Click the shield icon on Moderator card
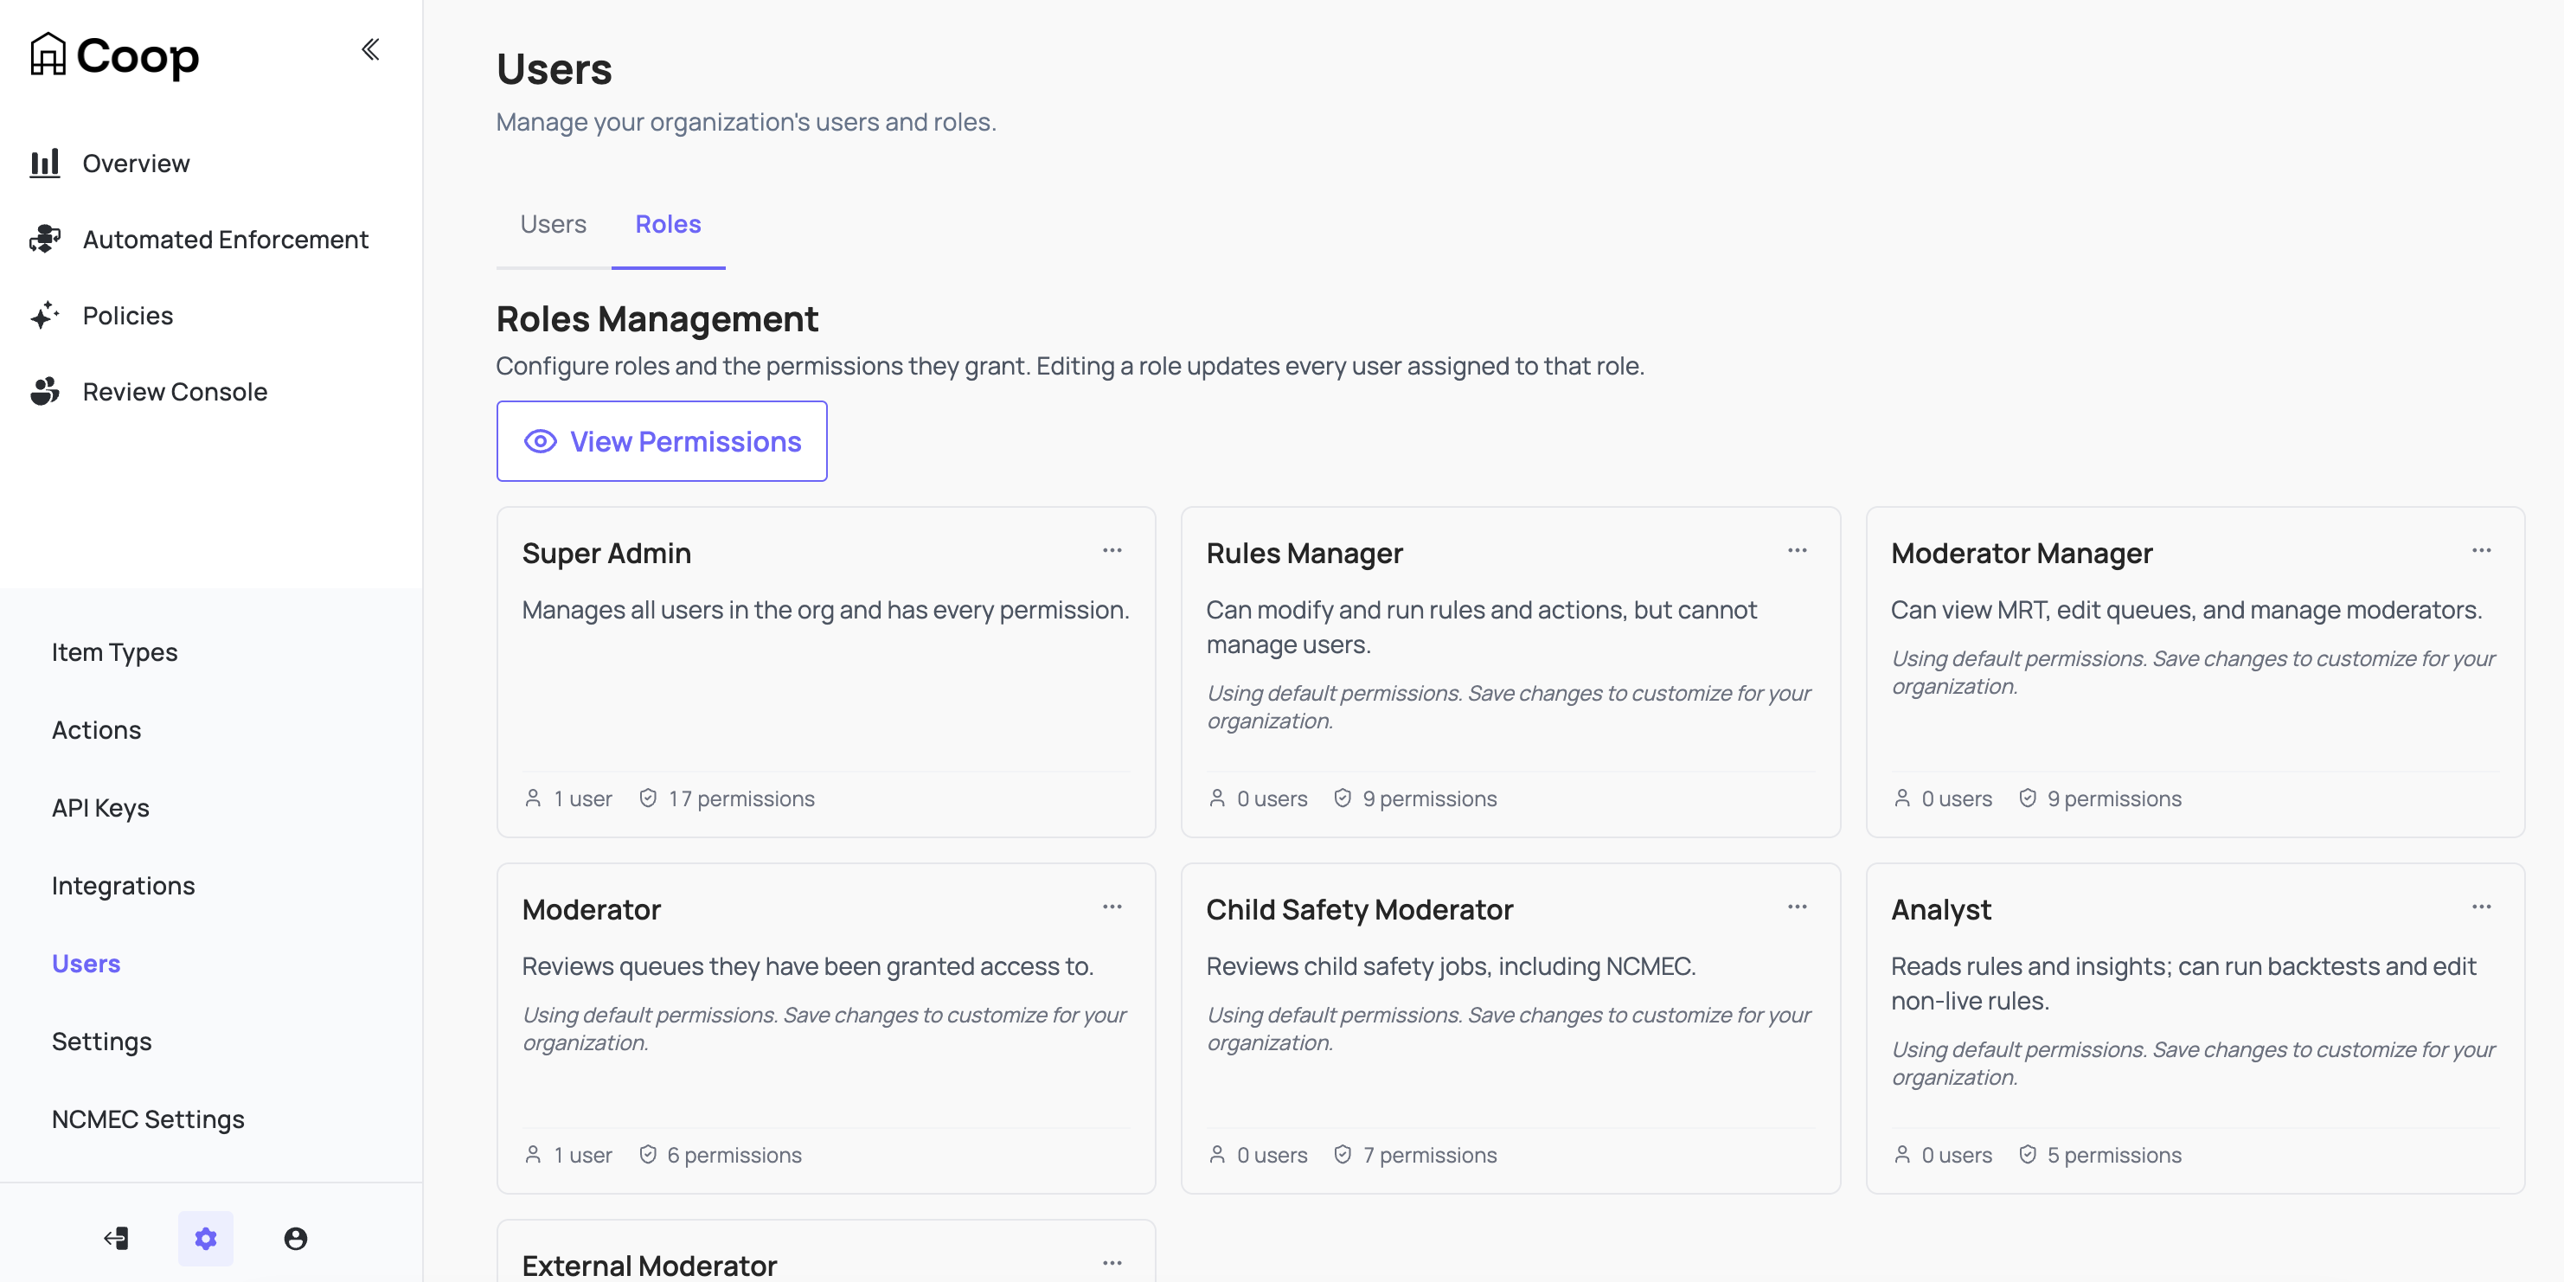 [648, 1155]
